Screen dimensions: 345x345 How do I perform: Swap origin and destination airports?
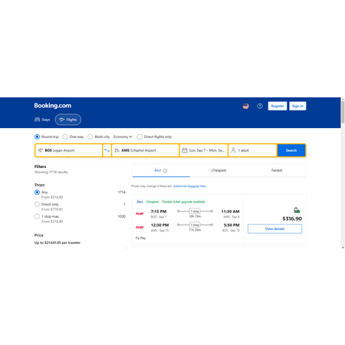[x=107, y=150]
